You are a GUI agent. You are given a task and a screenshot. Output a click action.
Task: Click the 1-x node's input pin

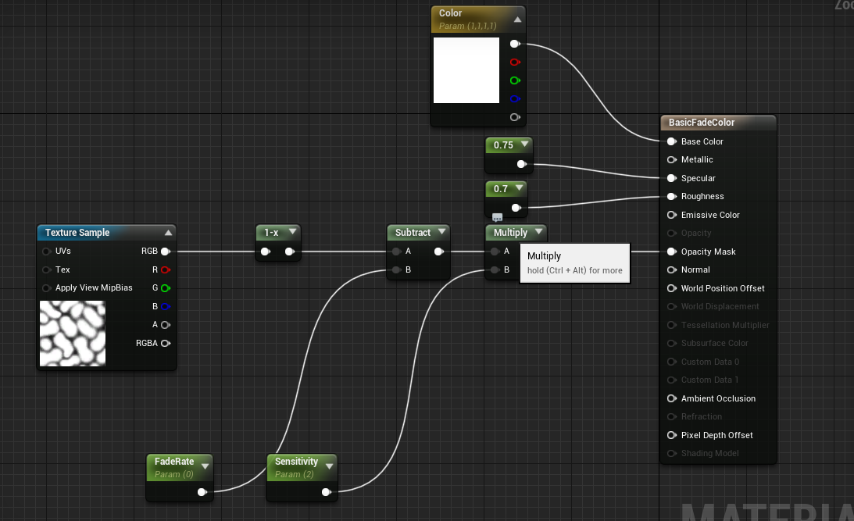[x=265, y=251]
